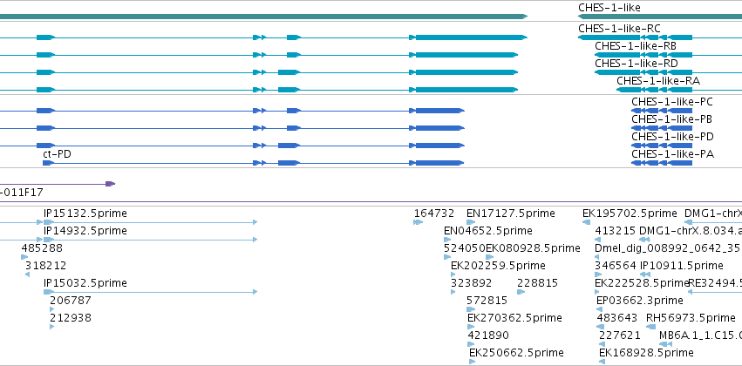Open the EK195702.5prime label

coord(630,213)
